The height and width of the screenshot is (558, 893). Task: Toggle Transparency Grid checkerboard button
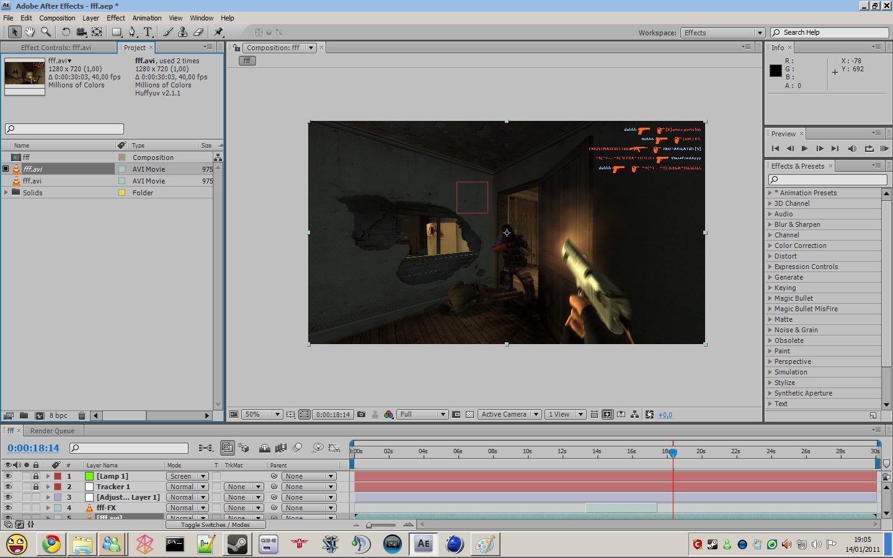[x=469, y=414]
